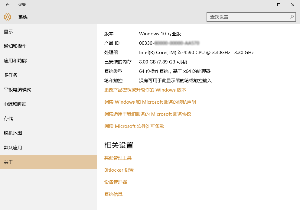Go to 应用和功能 section
This screenshot has width=300, height=210.
[x=15, y=61]
